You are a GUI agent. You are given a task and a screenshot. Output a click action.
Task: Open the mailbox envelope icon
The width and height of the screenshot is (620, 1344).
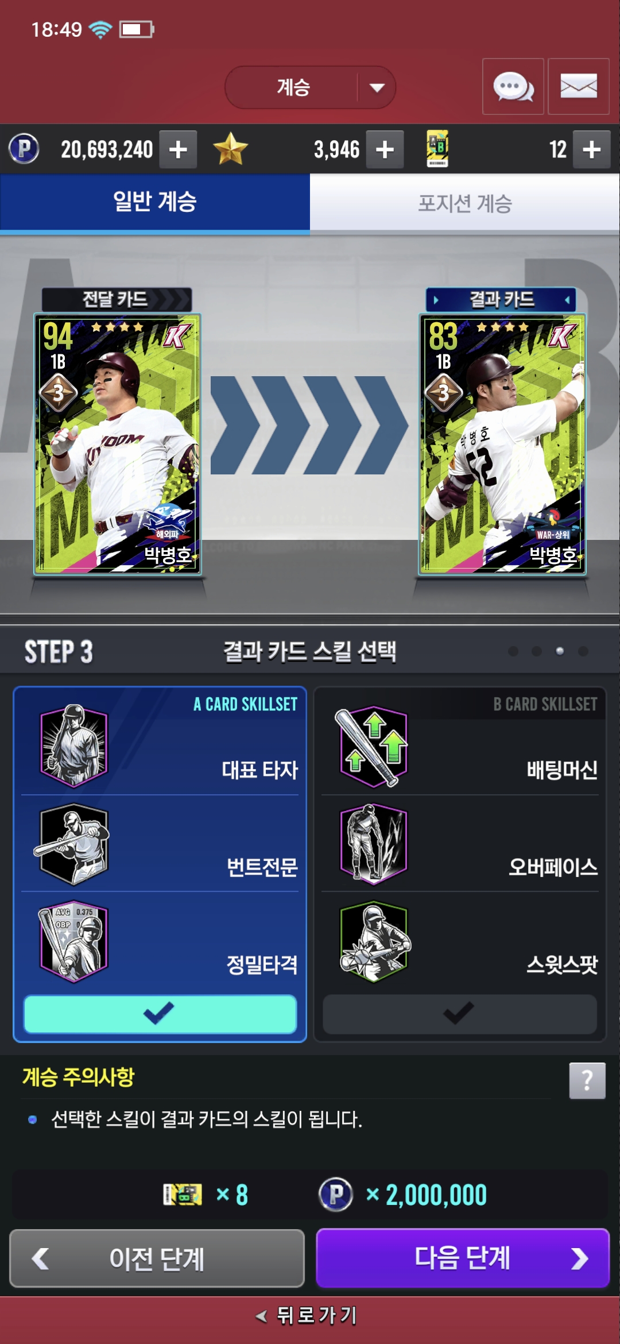(579, 87)
